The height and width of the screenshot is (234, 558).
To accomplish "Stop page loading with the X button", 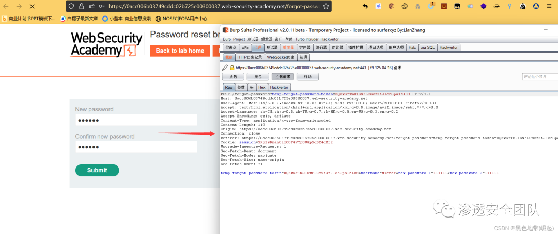I will pyautogui.click(x=32, y=6).
